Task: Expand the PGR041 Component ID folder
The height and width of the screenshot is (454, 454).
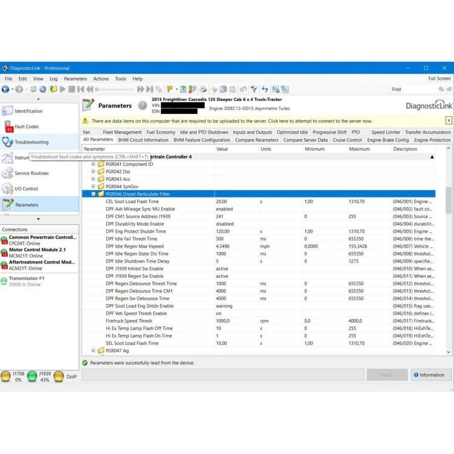Action: [x=94, y=164]
